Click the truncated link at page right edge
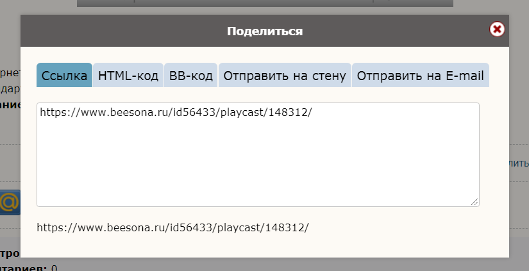The image size is (529, 271). point(519,164)
